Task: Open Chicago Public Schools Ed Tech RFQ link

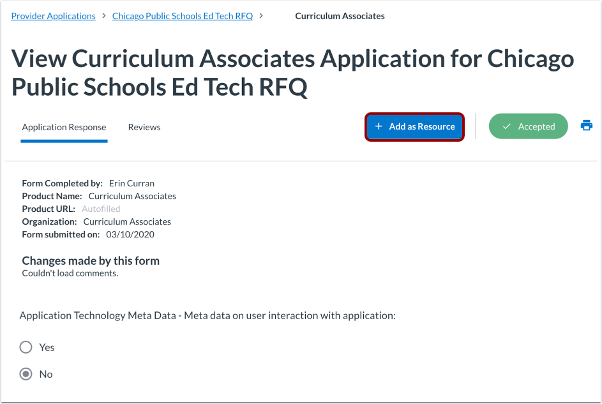Action: [183, 16]
